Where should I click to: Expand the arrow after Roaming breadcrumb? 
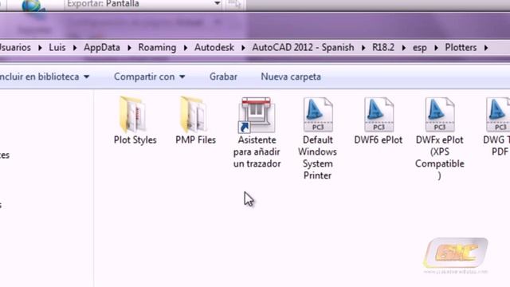186,48
